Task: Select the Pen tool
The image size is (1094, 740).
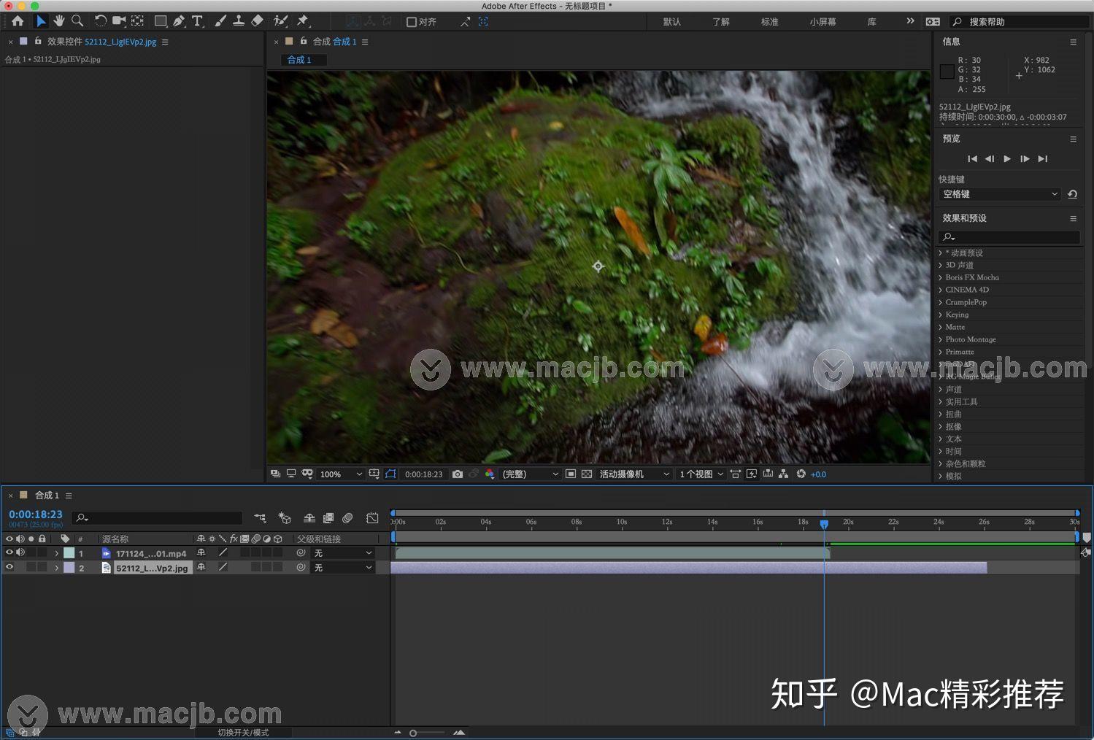Action: click(x=179, y=21)
